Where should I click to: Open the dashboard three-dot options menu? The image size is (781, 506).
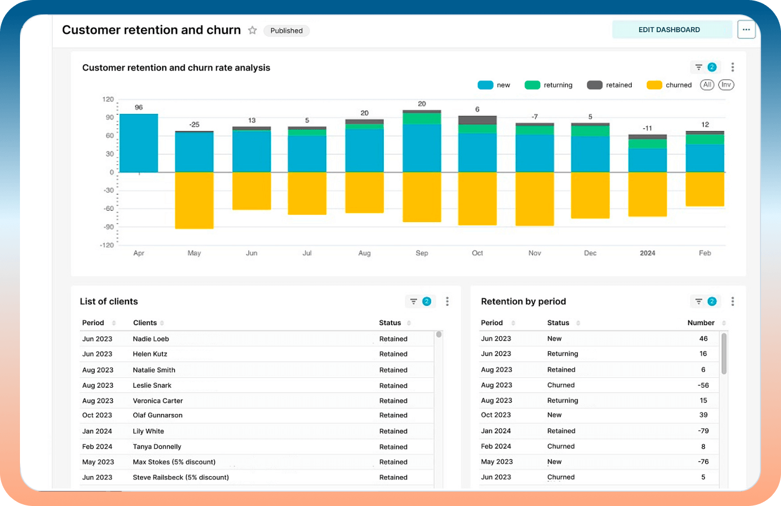coord(746,30)
